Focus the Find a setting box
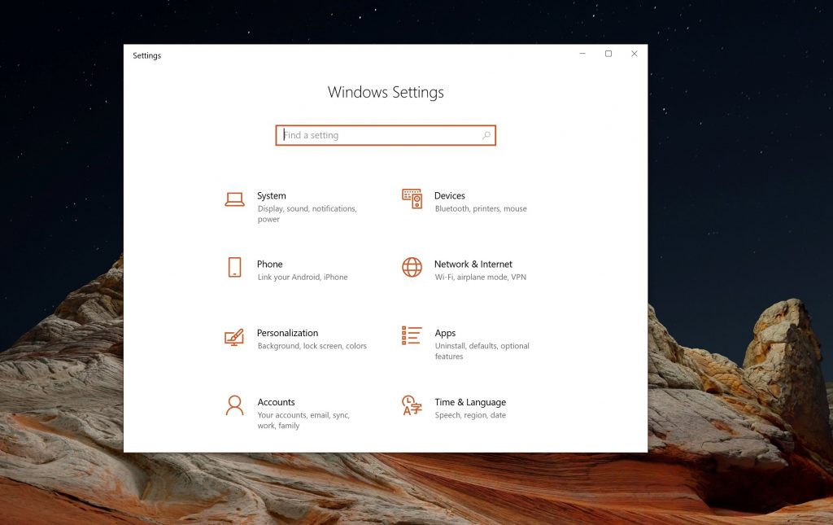 pyautogui.click(x=386, y=135)
